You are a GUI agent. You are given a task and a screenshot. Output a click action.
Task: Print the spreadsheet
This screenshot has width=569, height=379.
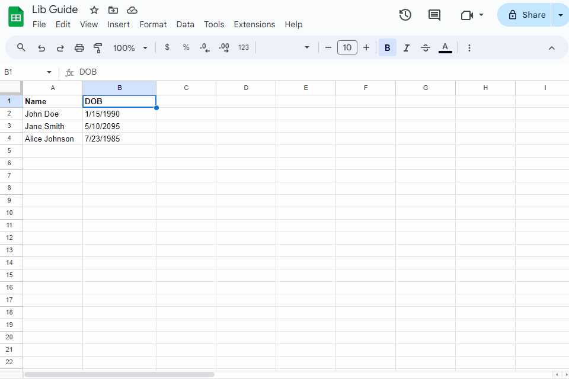coord(79,48)
